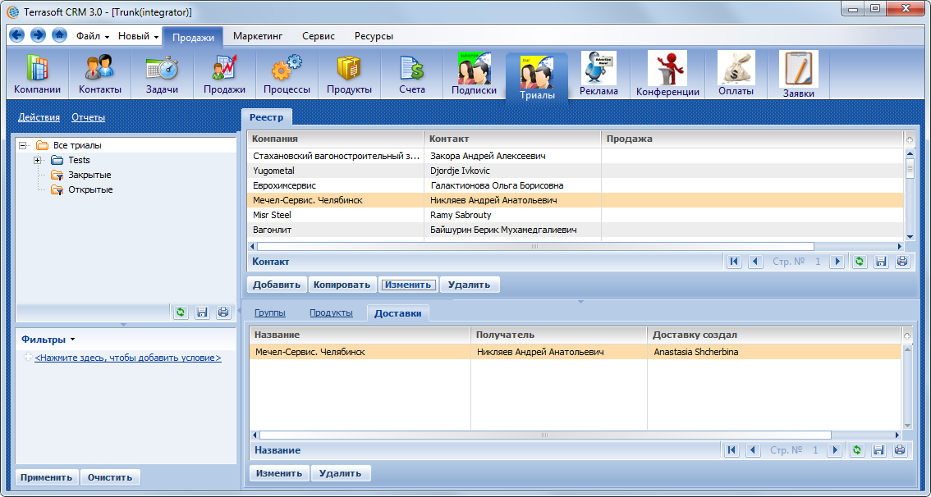Open the Заявки section
This screenshot has width=931, height=497.
coord(799,75)
